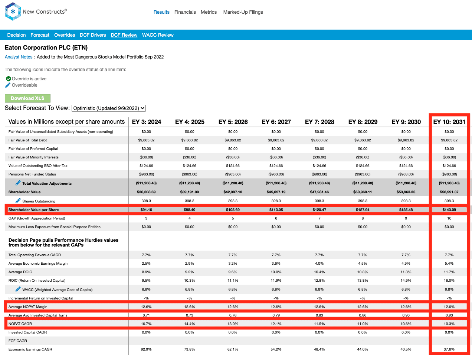Viewport: 472px width, 355px height.
Task: Click the 5.4% Economic Earnings Margin cell
Action: pos(449,264)
